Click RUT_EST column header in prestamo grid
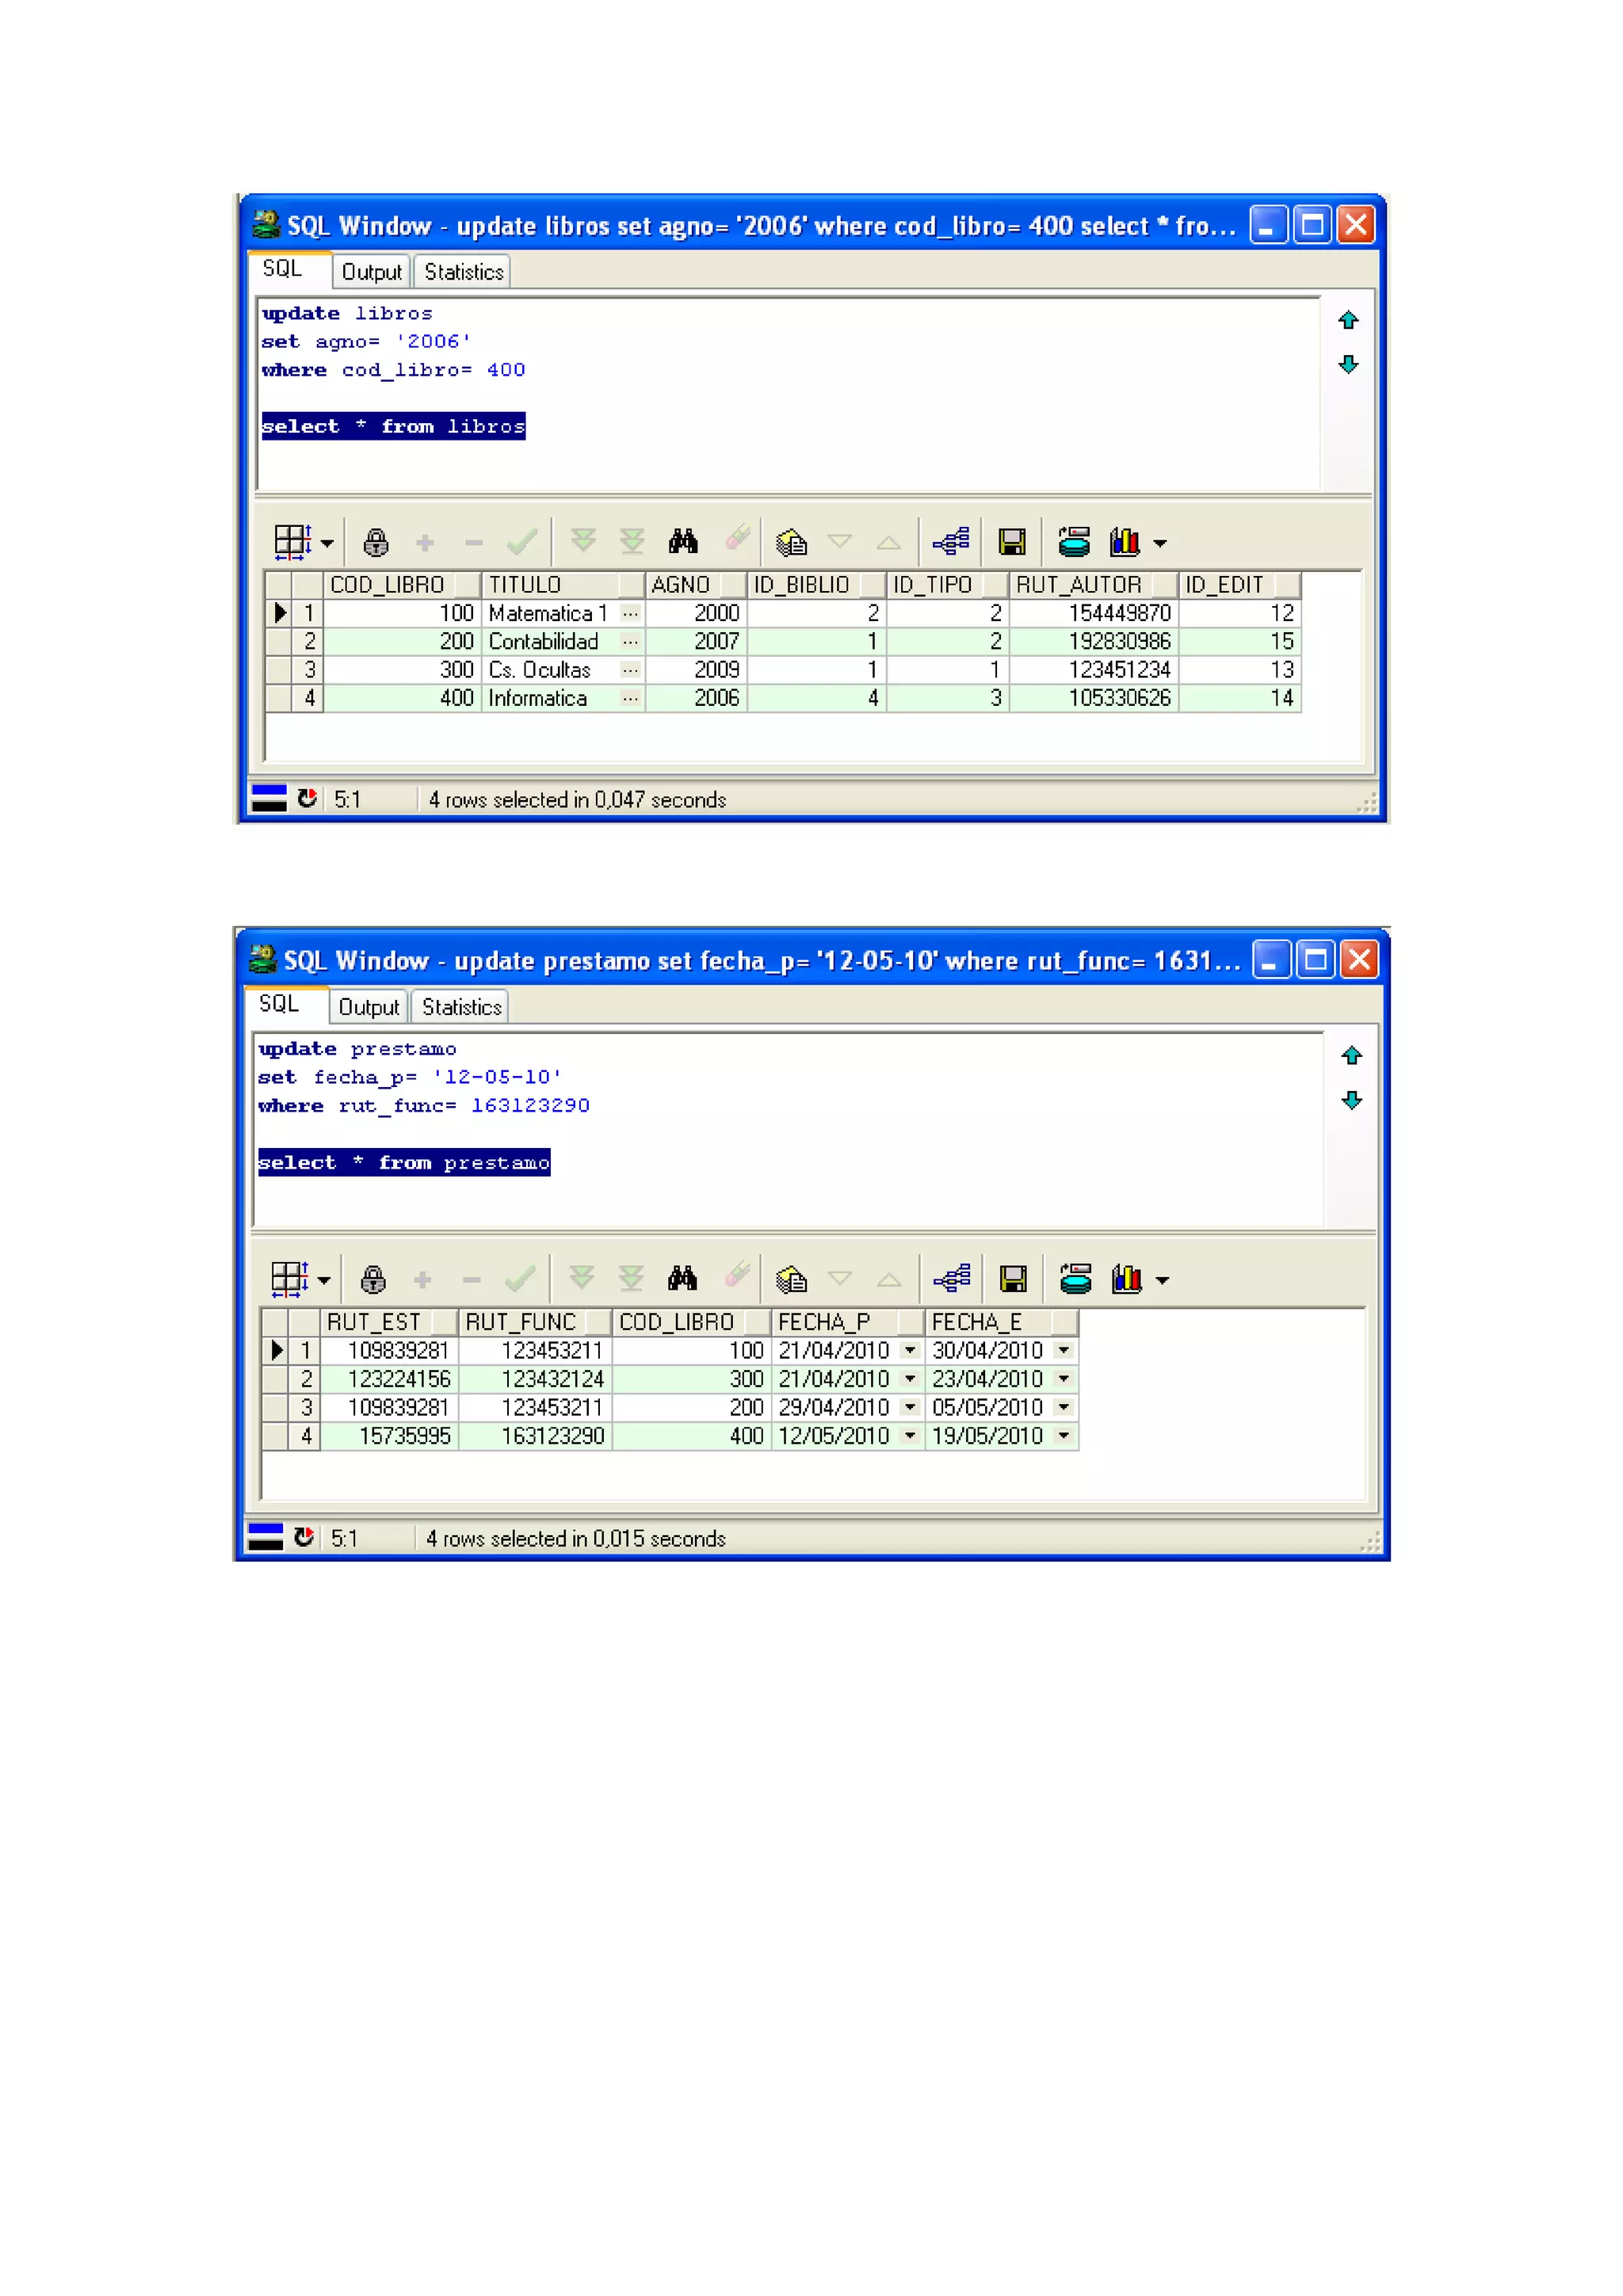 point(389,1322)
